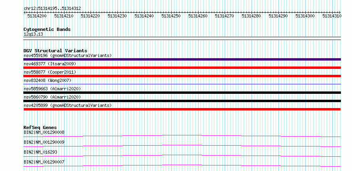The image size is (352, 171).
Task: Click the purple nsv4559196 variant bar
Action: [x=182, y=59]
